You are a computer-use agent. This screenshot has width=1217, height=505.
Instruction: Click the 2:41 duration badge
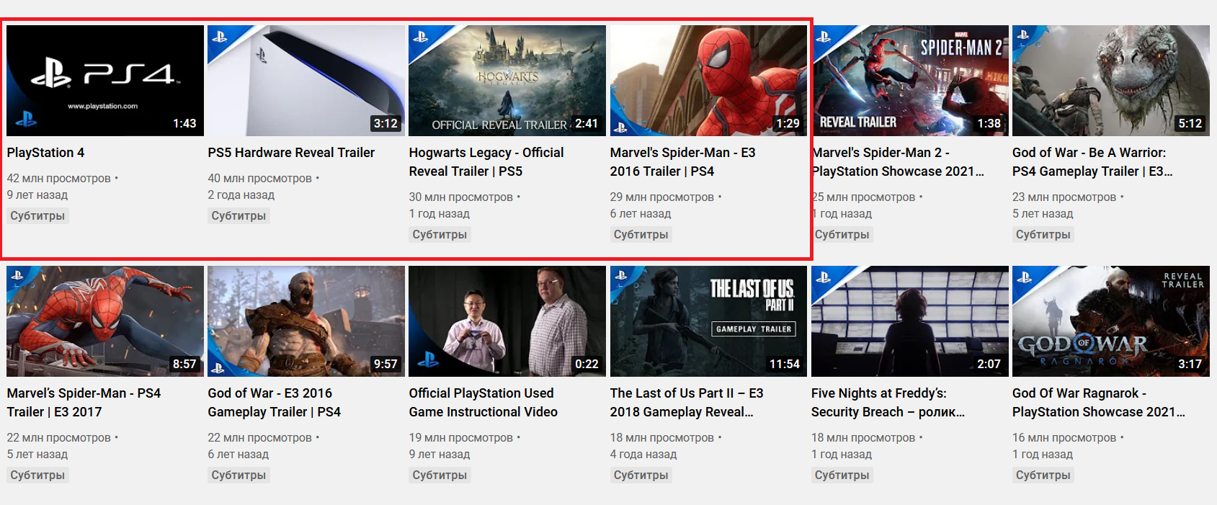pyautogui.click(x=587, y=123)
